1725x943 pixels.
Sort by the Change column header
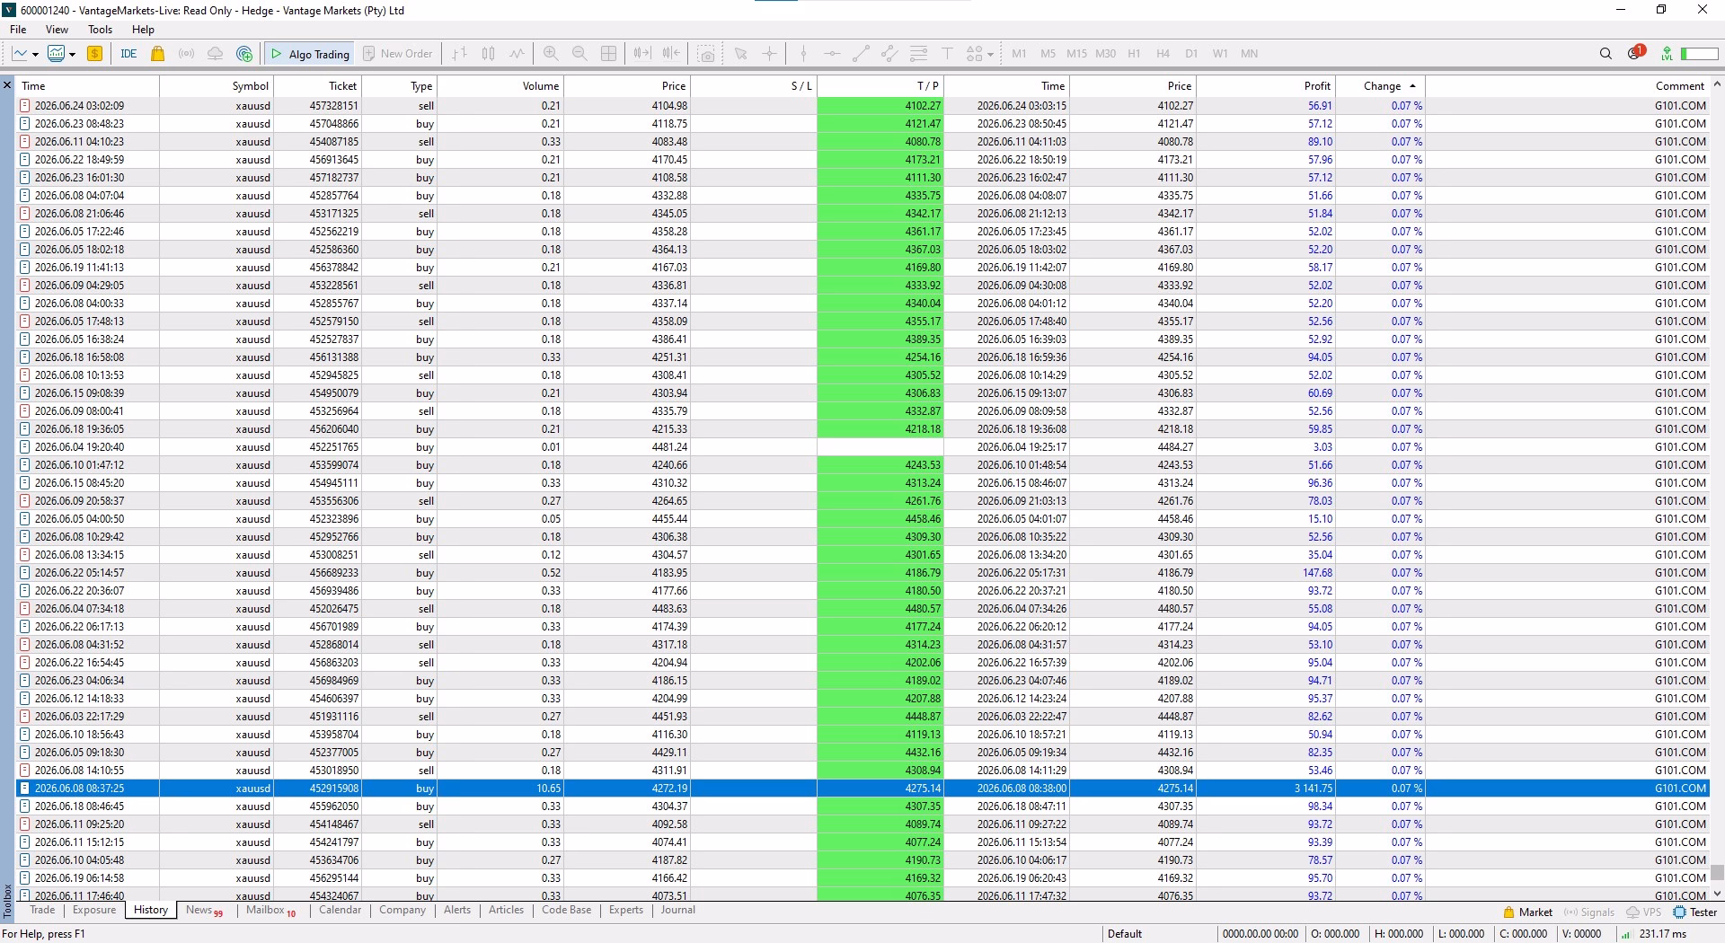click(x=1380, y=86)
